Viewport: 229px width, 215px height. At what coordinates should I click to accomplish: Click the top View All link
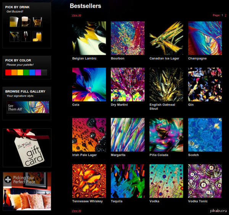point(76,15)
